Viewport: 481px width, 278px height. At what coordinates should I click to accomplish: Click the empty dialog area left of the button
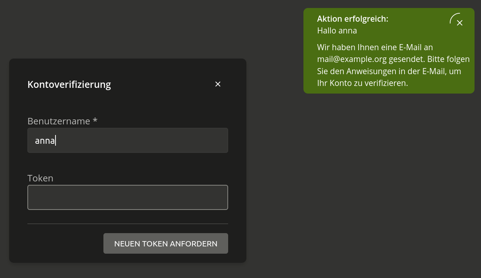pyautogui.click(x=61, y=243)
